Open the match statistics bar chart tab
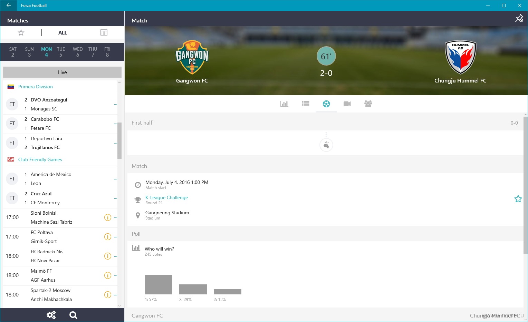 (284, 104)
